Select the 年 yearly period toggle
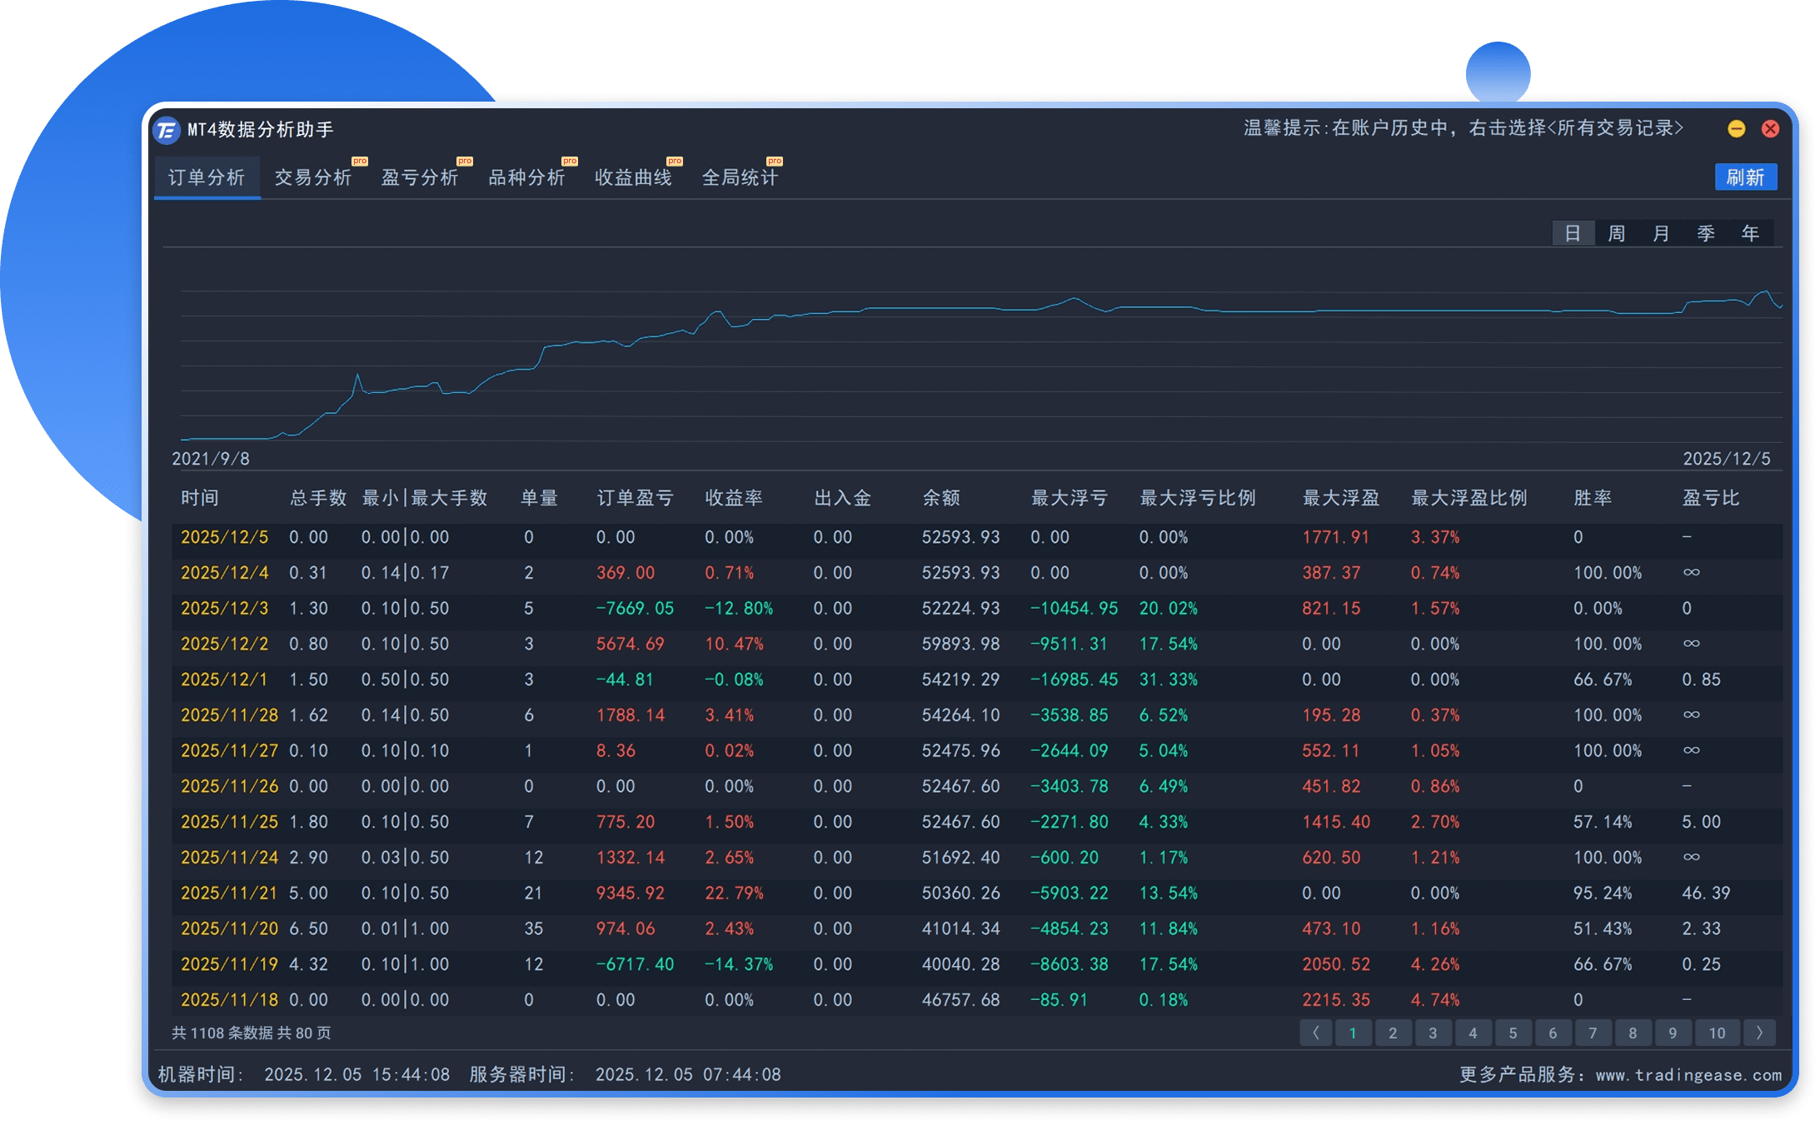The height and width of the screenshot is (1125, 1820). (1750, 233)
